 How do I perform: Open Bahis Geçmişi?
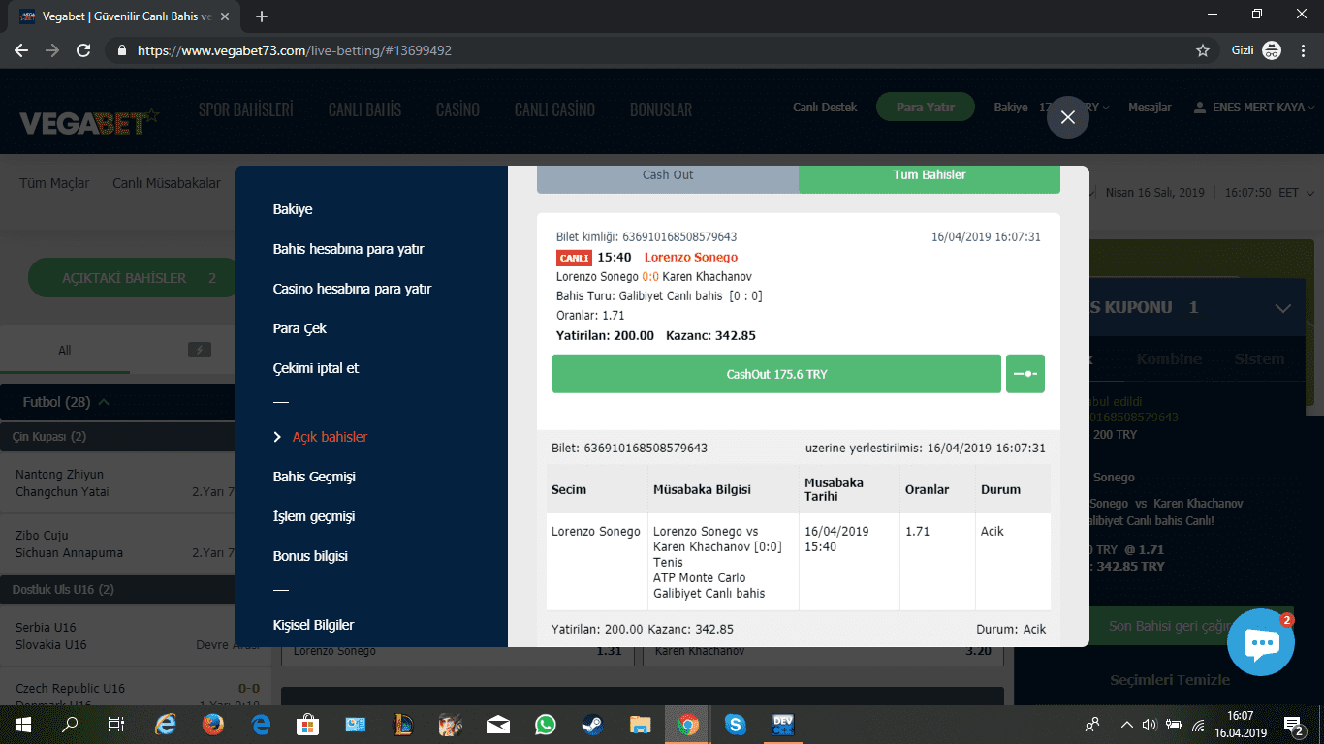314,477
